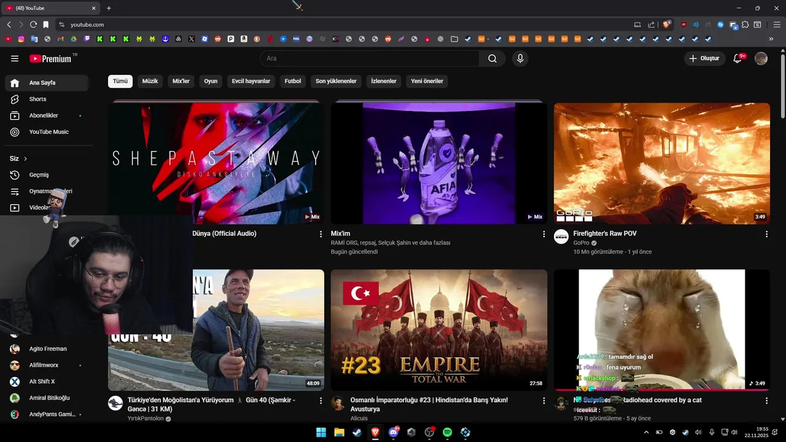
Task: Select the Son yüklenenler chip
Action: [336, 81]
